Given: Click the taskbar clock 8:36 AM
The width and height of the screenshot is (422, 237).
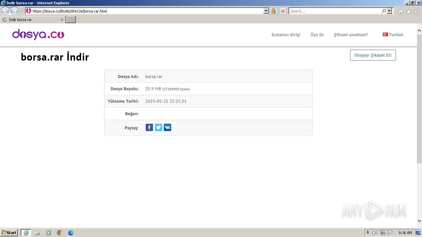Looking at the screenshot, I should coord(405,233).
